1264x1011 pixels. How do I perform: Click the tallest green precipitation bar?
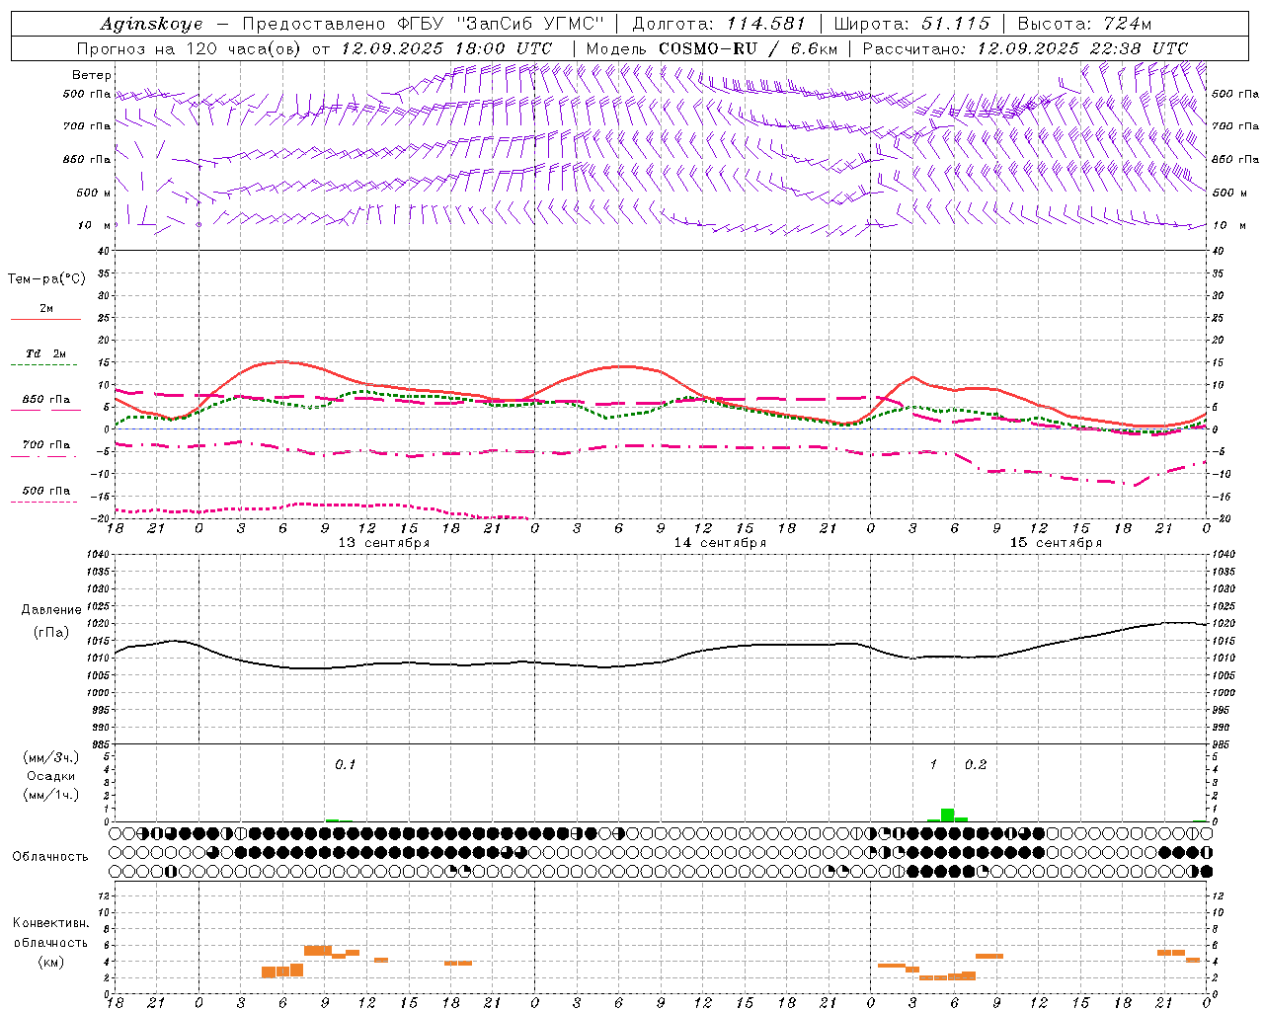tap(947, 816)
